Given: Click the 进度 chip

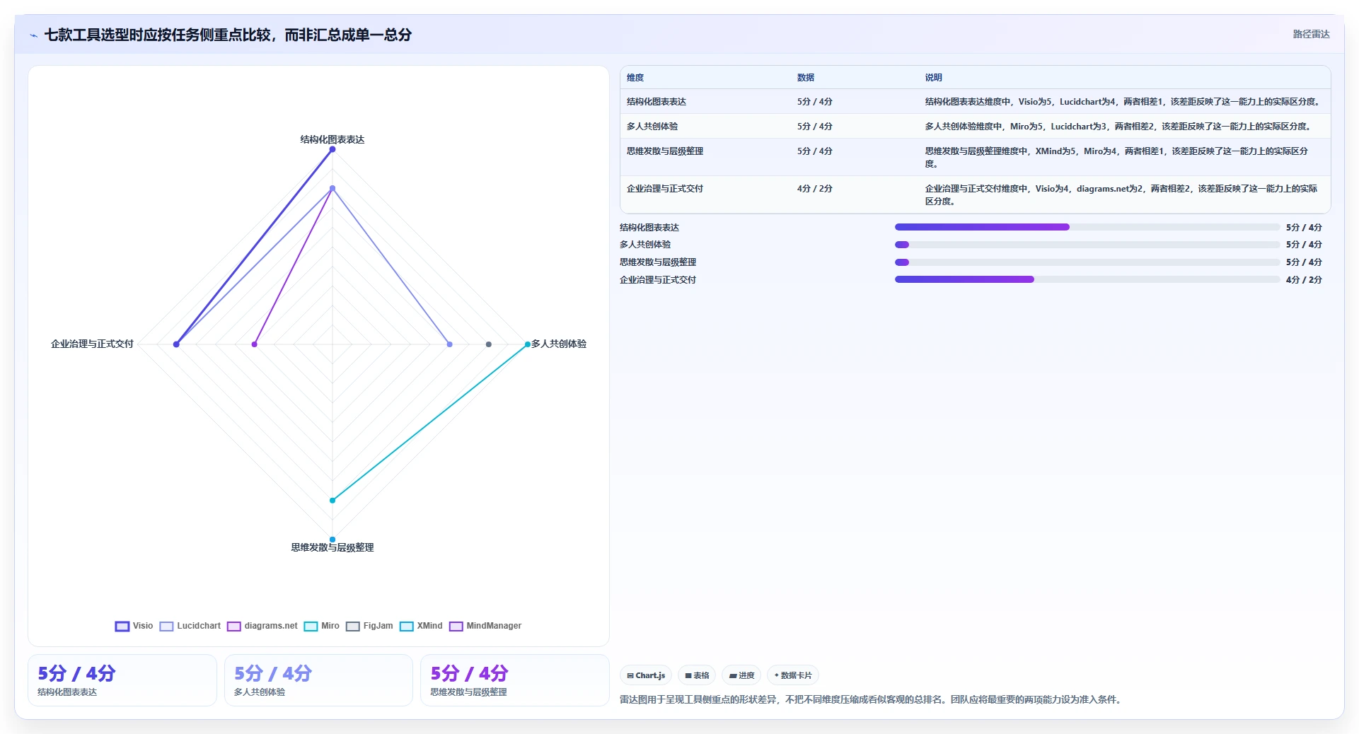Looking at the screenshot, I should (x=741, y=675).
